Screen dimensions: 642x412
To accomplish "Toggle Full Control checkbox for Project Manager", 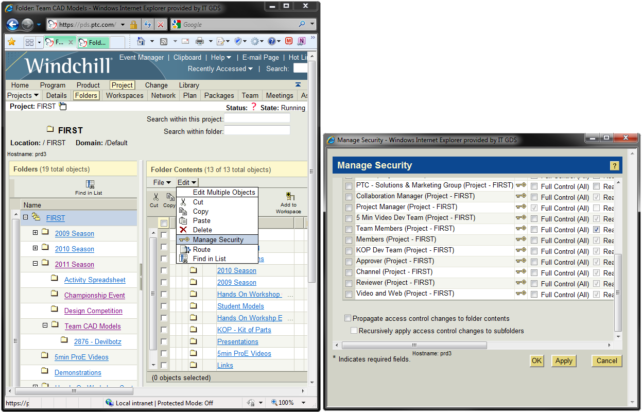I will [x=534, y=208].
